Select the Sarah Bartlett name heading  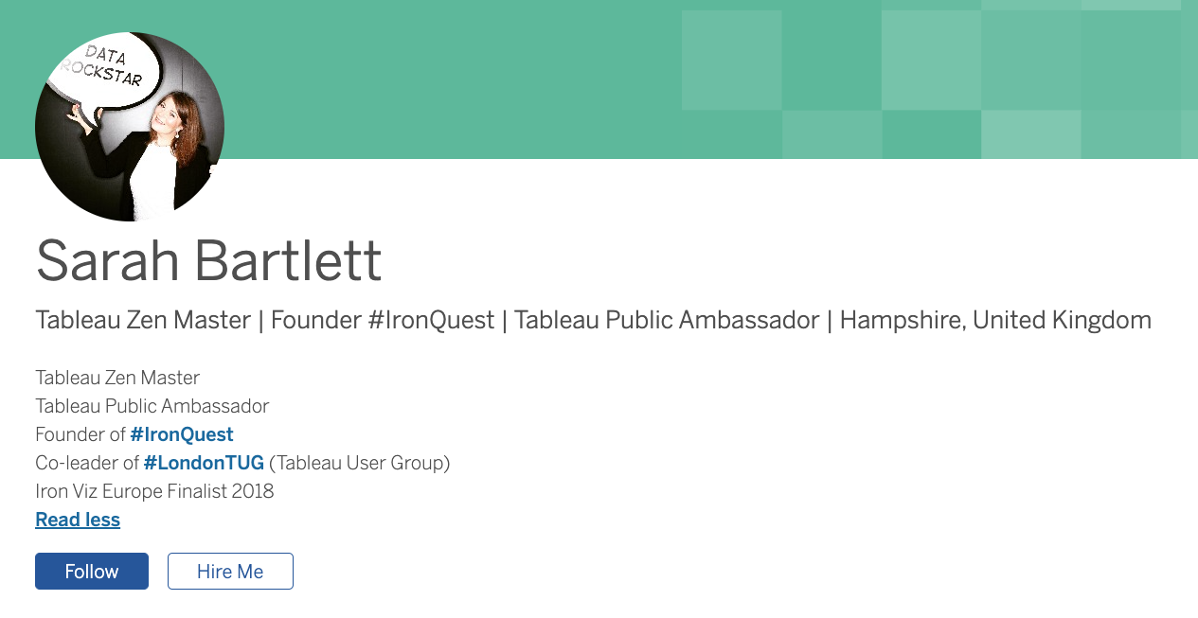(x=208, y=260)
